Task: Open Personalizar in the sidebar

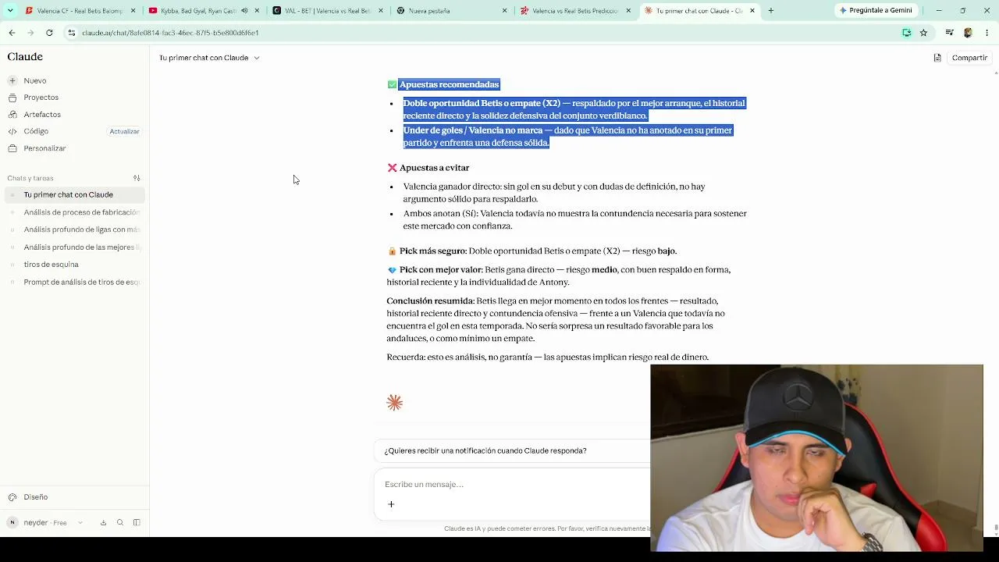Action: coord(44,148)
